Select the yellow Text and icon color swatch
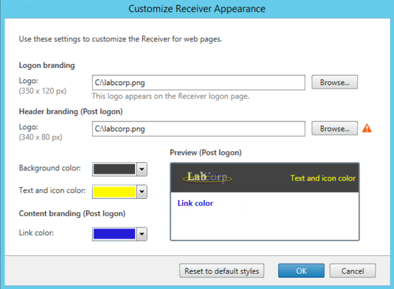394x289 pixels. pos(114,192)
